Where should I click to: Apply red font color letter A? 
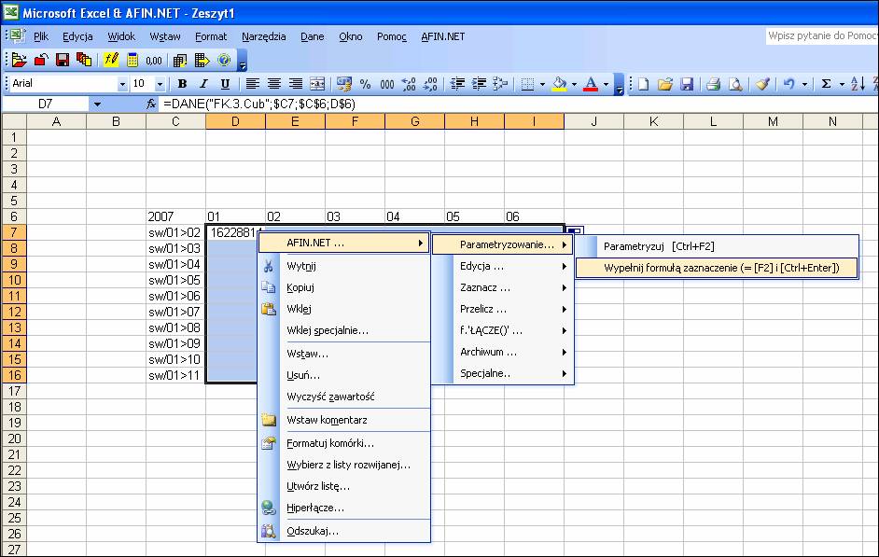tap(591, 84)
